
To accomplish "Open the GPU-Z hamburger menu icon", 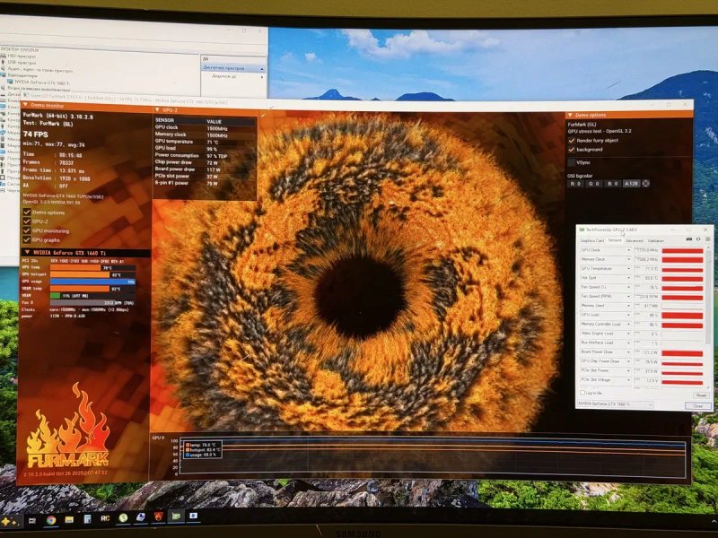I will [707, 239].
